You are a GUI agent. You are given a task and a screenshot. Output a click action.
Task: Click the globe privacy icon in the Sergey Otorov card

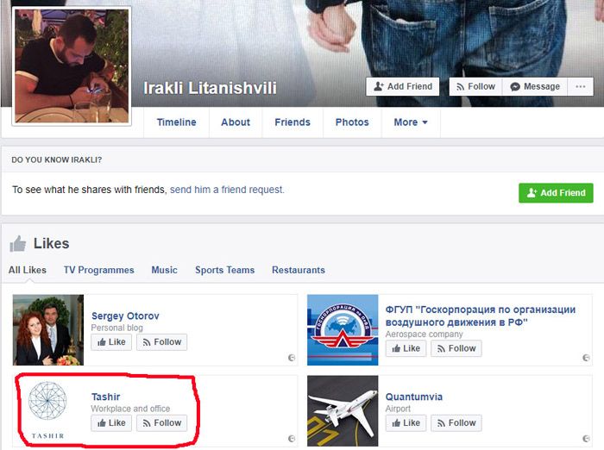click(292, 358)
